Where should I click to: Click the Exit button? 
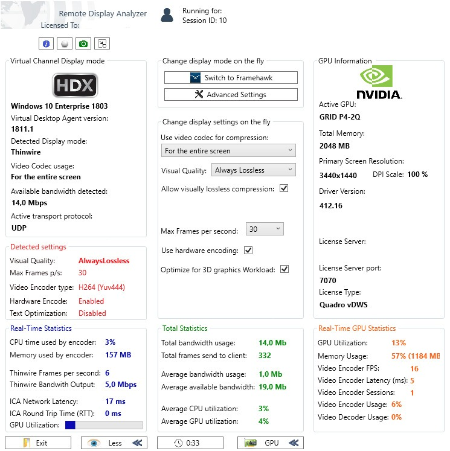click(x=38, y=443)
